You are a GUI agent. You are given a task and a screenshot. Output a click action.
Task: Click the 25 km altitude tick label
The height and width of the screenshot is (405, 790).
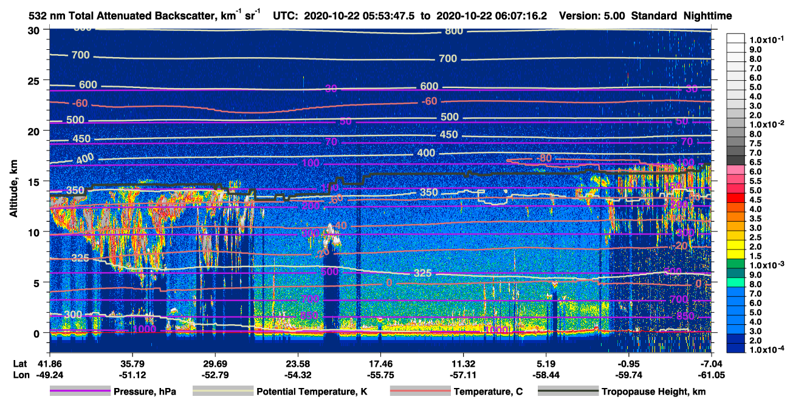click(x=35, y=81)
